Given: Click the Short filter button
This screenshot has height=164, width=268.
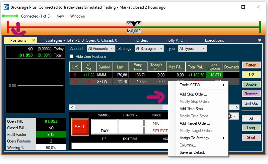Looking at the screenshot, I should tap(251, 138).
